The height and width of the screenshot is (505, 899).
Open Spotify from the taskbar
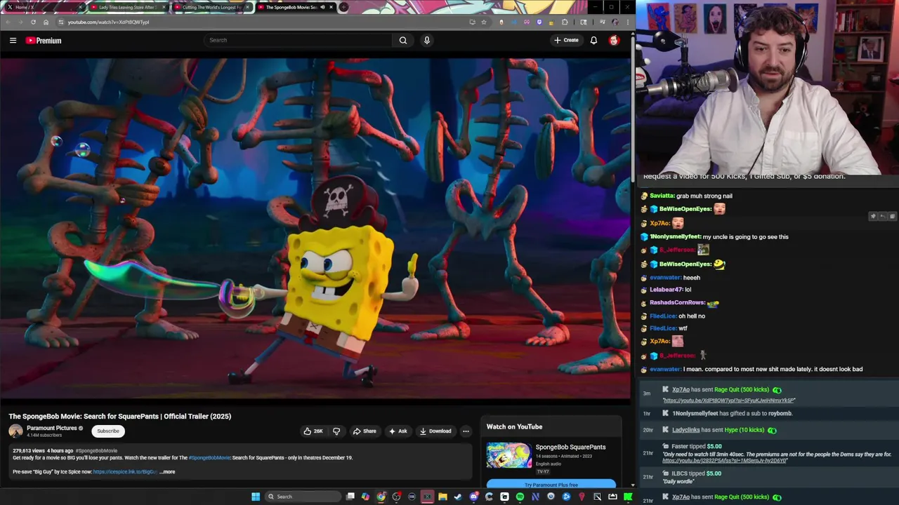520,497
